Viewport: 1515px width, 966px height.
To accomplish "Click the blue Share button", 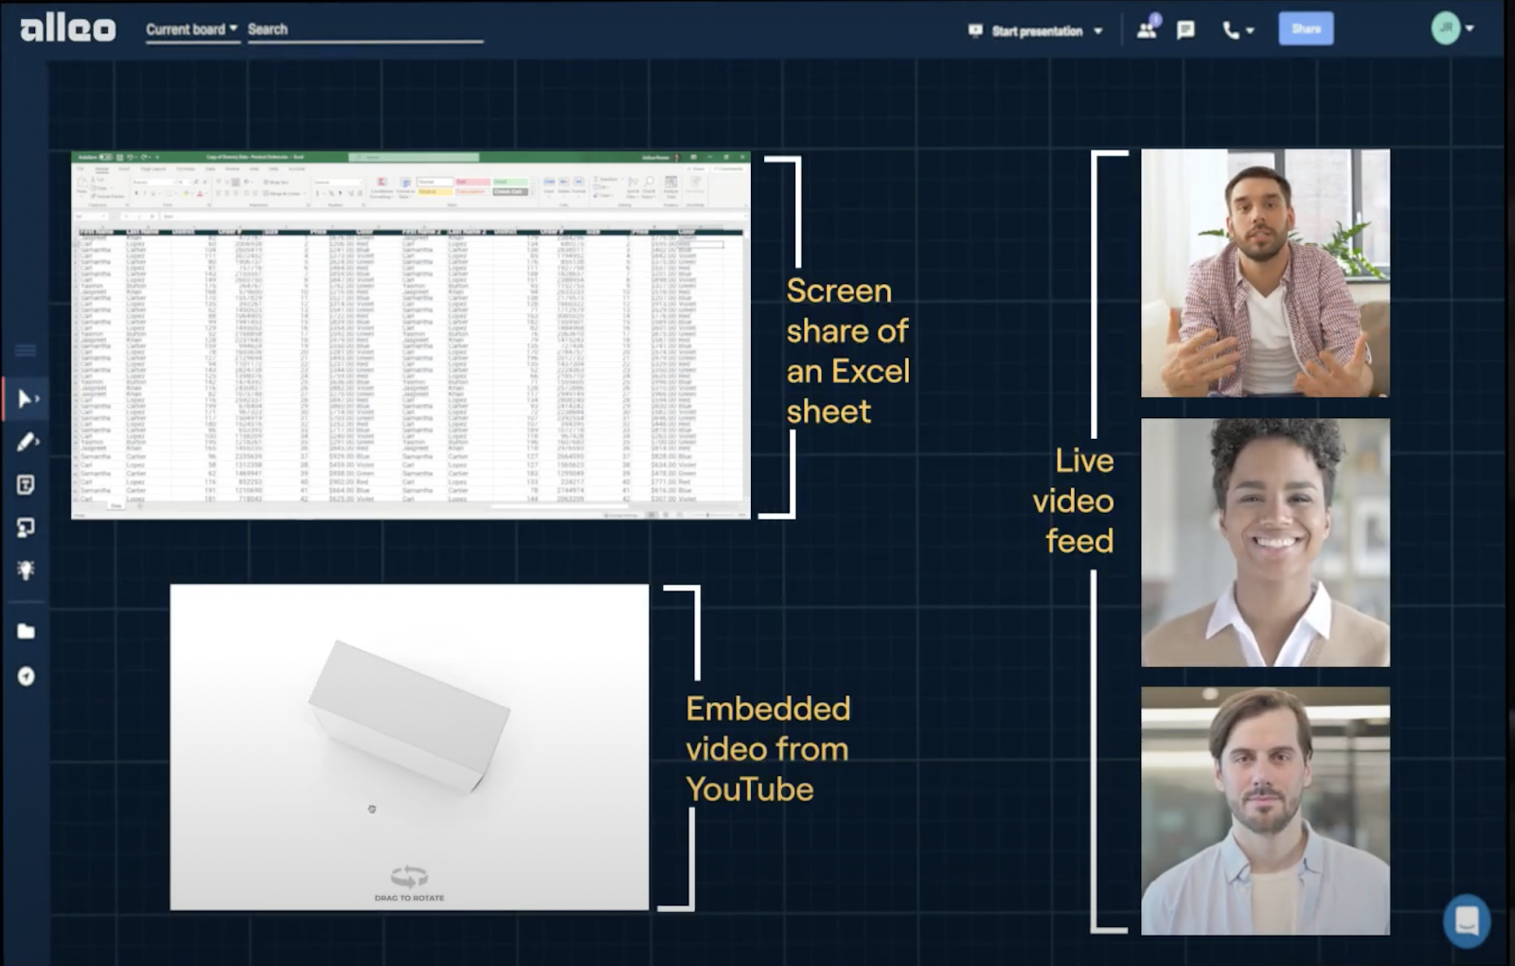I will click(x=1306, y=28).
